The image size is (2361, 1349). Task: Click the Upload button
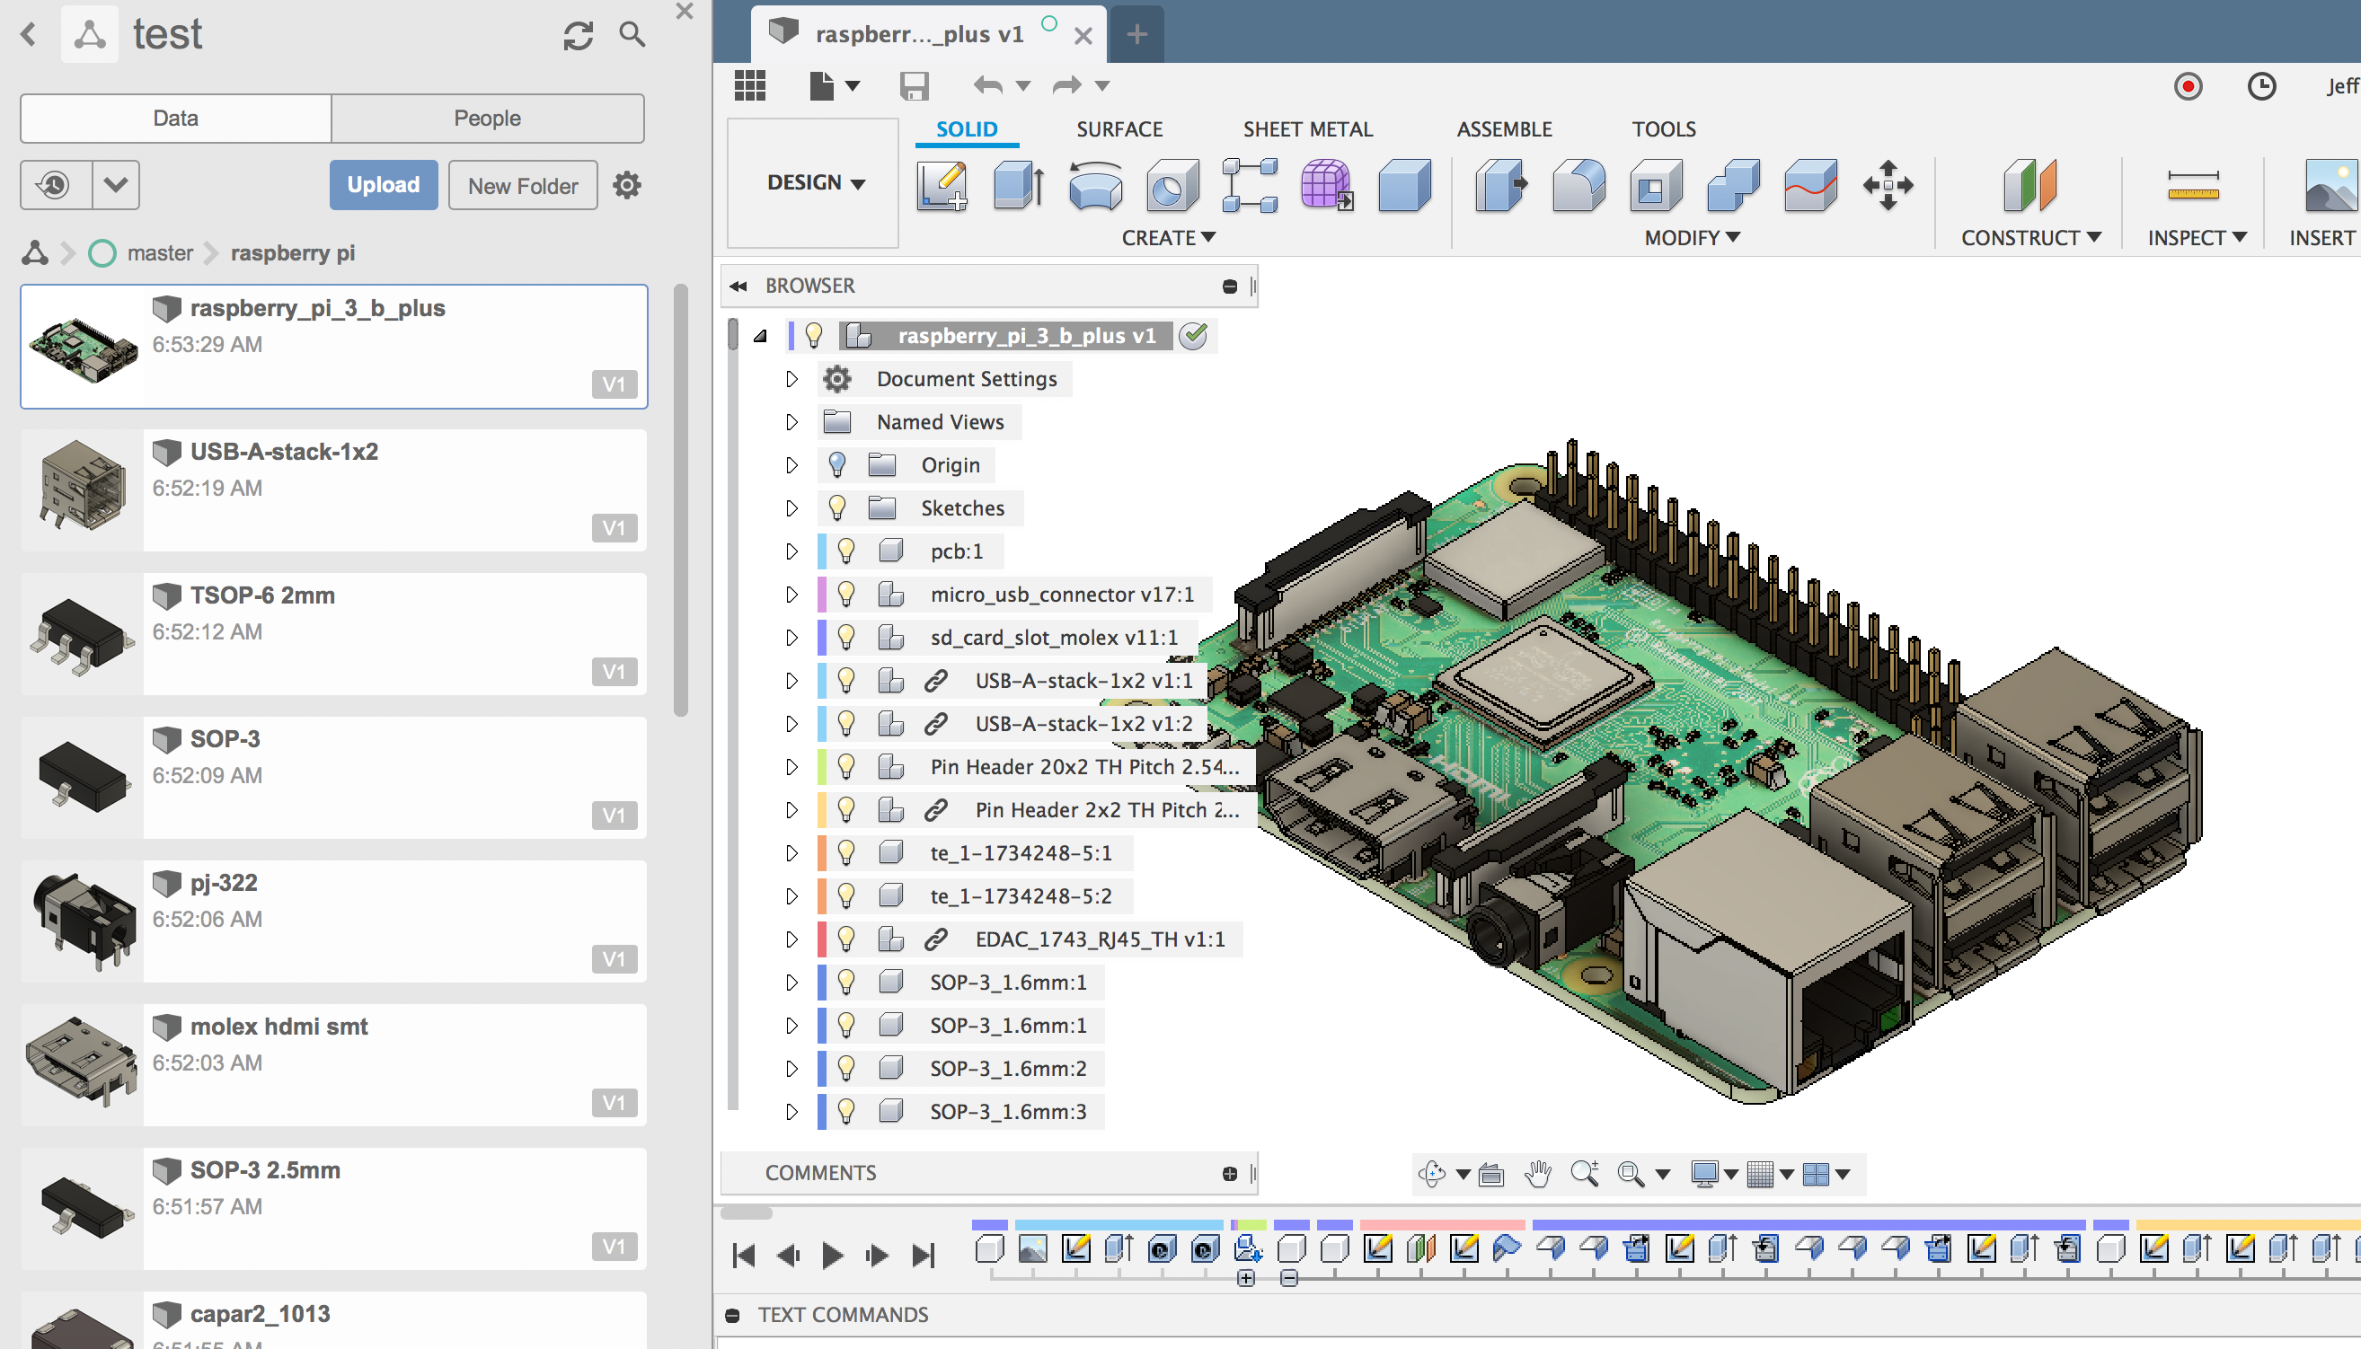point(383,184)
